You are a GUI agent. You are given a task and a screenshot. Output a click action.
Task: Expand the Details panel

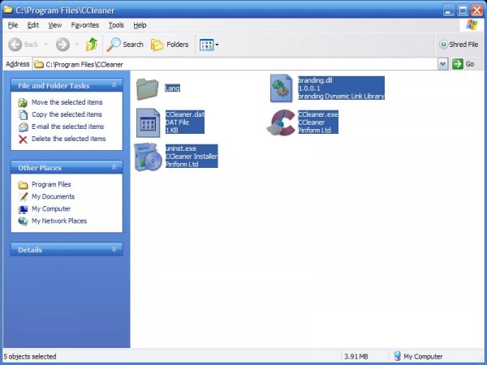click(114, 249)
